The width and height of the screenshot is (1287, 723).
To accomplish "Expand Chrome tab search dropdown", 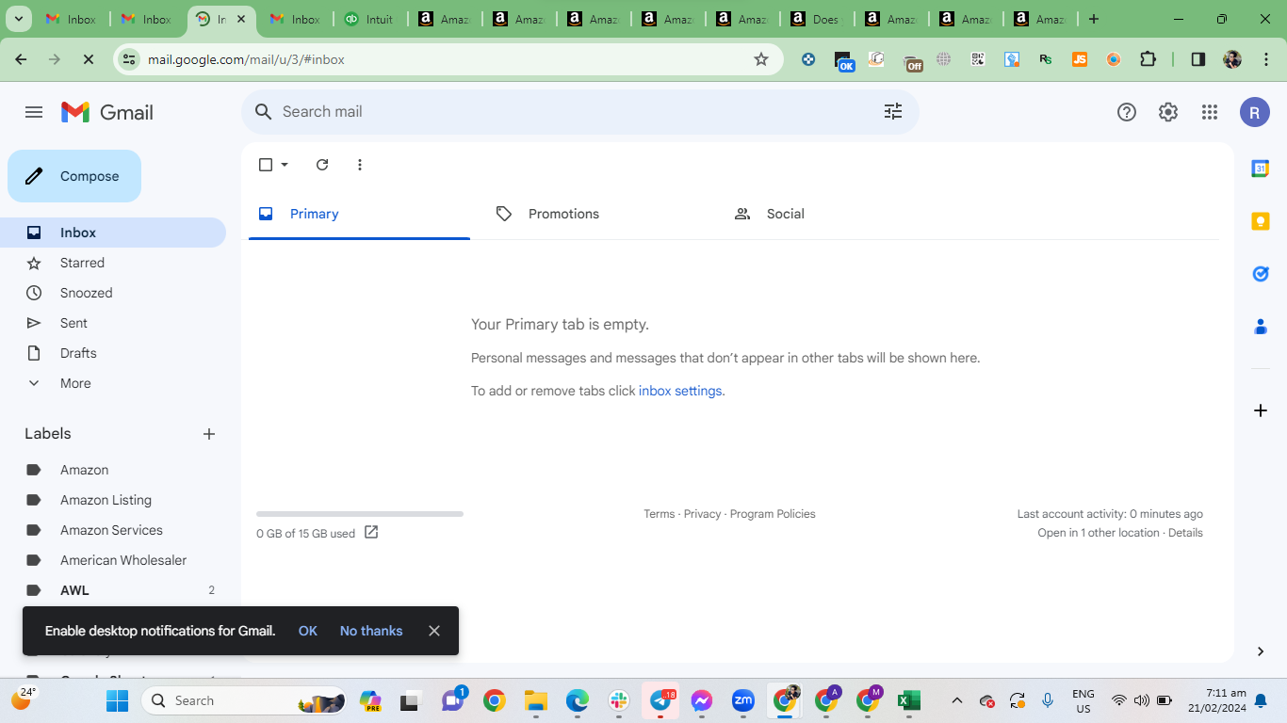I will tap(19, 19).
